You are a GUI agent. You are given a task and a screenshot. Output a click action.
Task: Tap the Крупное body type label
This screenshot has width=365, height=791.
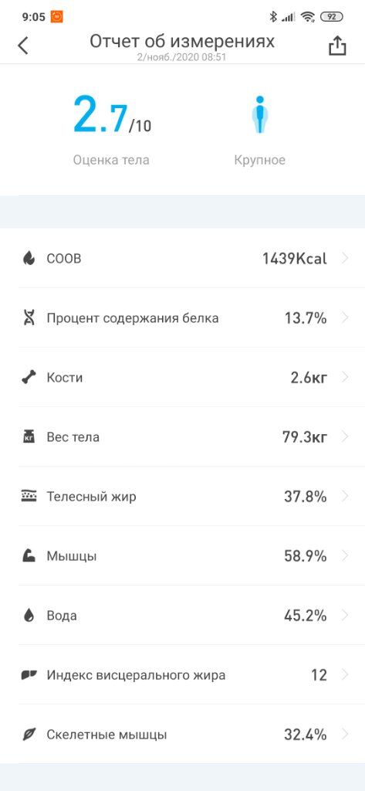[x=259, y=161]
